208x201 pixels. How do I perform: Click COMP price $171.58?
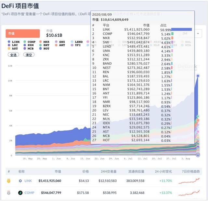pyautogui.click(x=83, y=193)
